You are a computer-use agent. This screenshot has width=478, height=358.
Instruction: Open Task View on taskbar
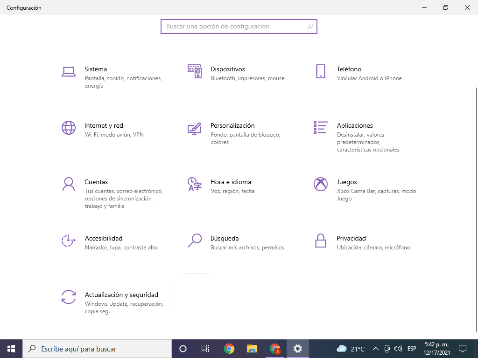pyautogui.click(x=205, y=349)
